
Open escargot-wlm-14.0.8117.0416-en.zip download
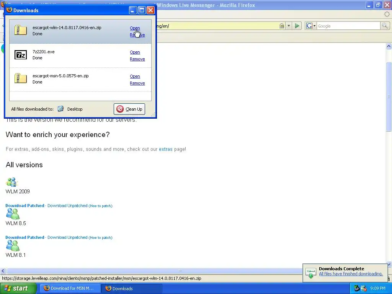135,28
